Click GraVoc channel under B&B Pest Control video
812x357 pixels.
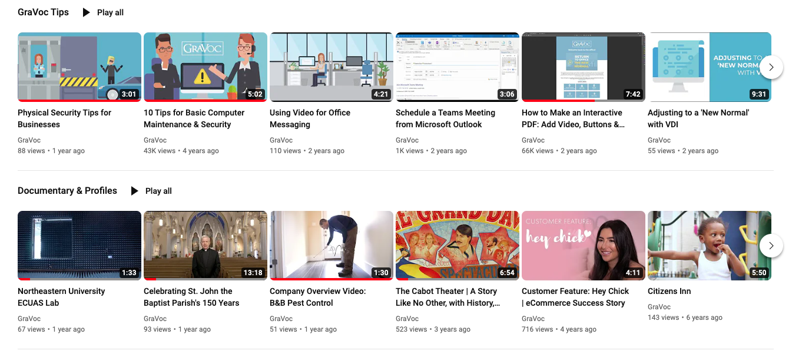(x=281, y=319)
